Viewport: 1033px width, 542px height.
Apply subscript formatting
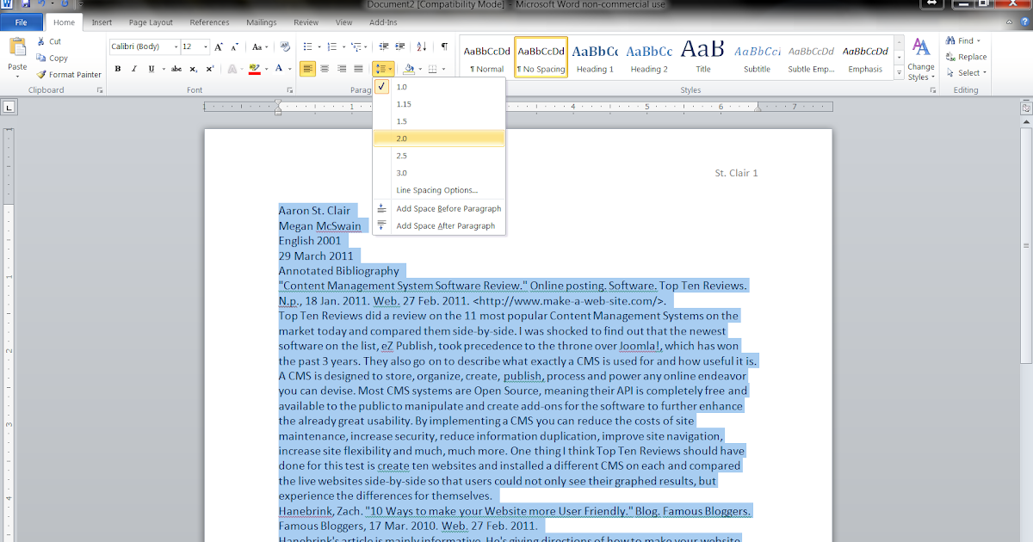194,69
